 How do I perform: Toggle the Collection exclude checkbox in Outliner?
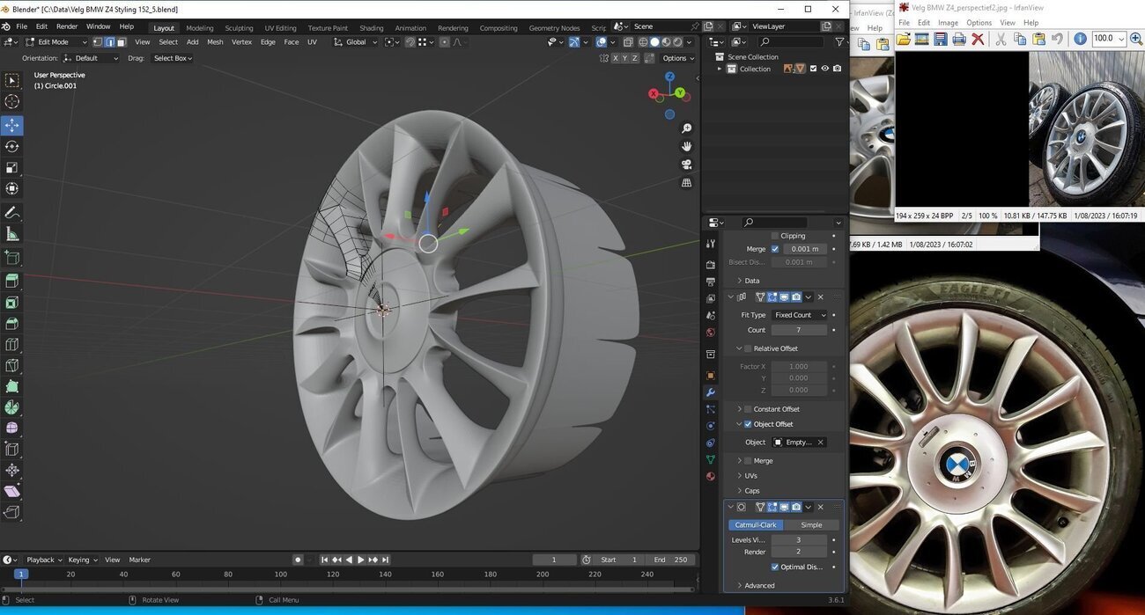(813, 69)
